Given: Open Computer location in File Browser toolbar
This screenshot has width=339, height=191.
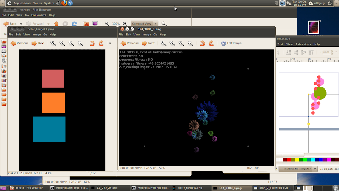Looking at the screenshot, I should click(95, 24).
